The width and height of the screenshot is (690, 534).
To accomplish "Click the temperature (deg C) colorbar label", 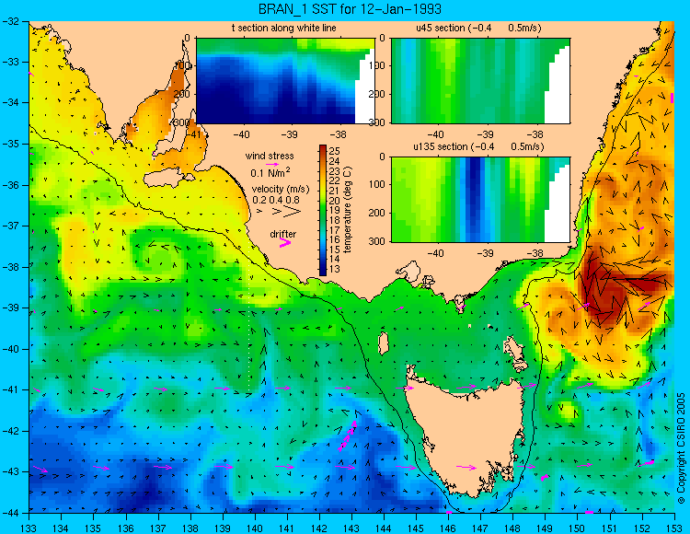I will (x=348, y=210).
